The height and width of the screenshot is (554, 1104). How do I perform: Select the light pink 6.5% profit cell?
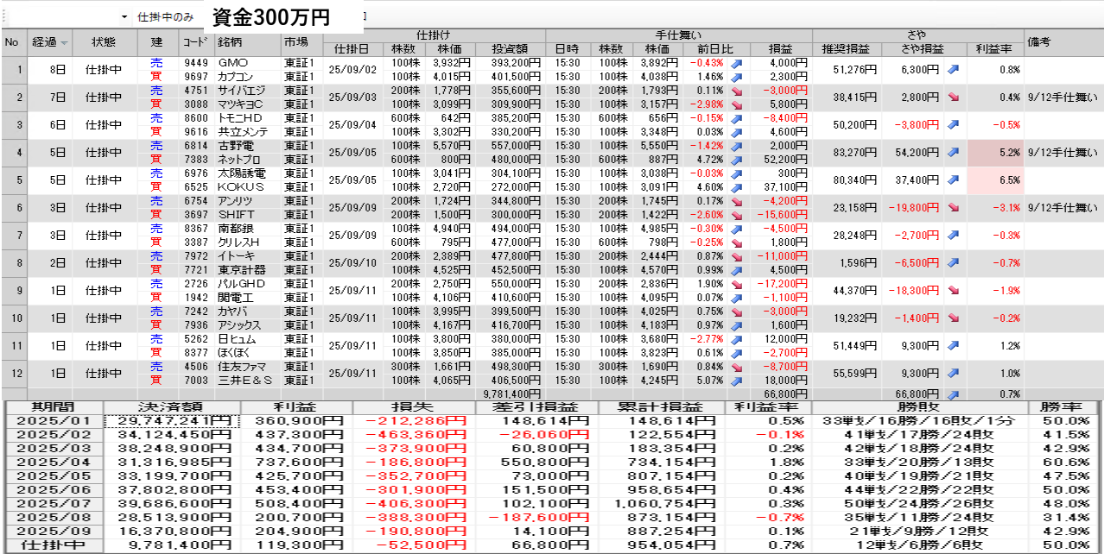click(995, 180)
